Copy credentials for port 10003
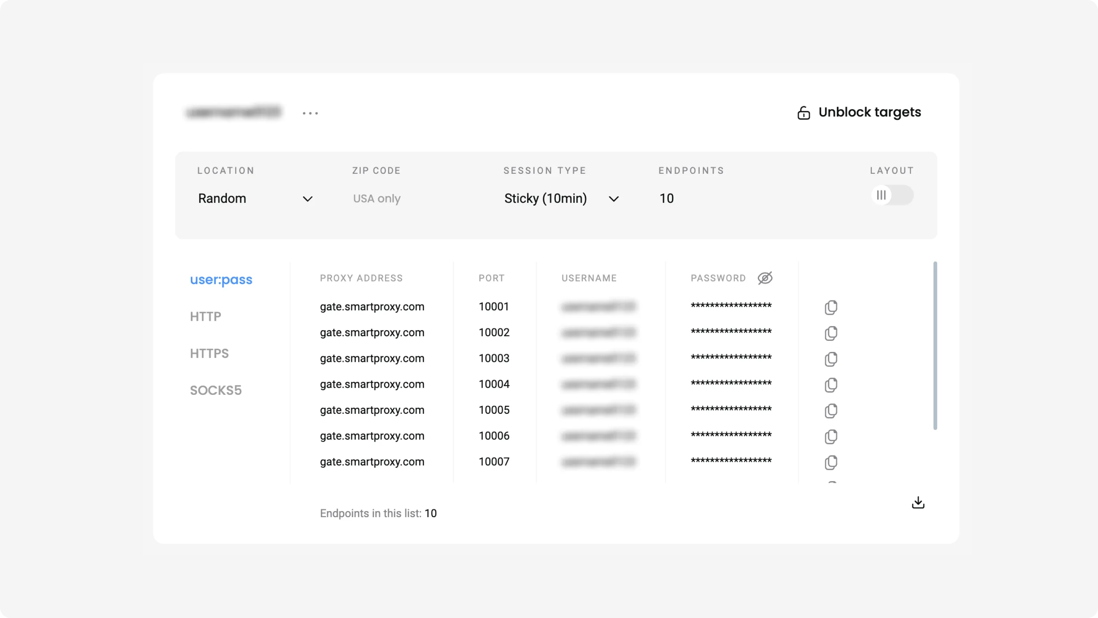The width and height of the screenshot is (1098, 618). (831, 359)
